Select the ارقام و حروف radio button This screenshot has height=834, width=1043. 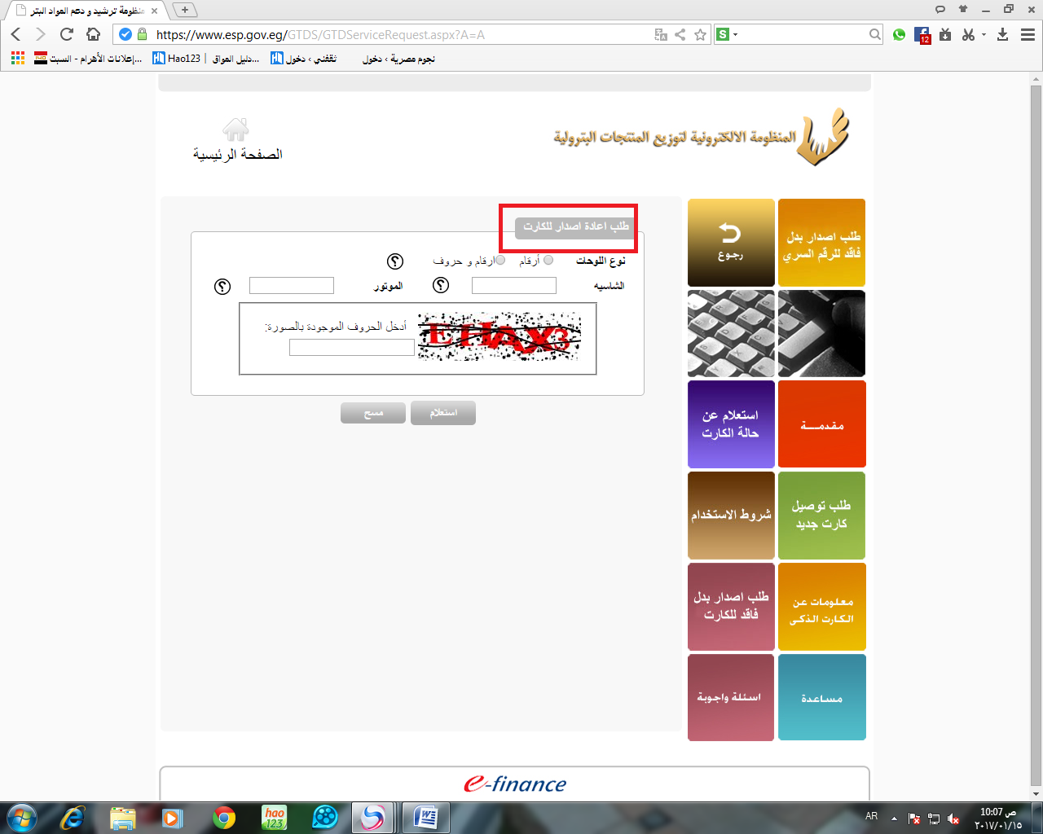500,261
